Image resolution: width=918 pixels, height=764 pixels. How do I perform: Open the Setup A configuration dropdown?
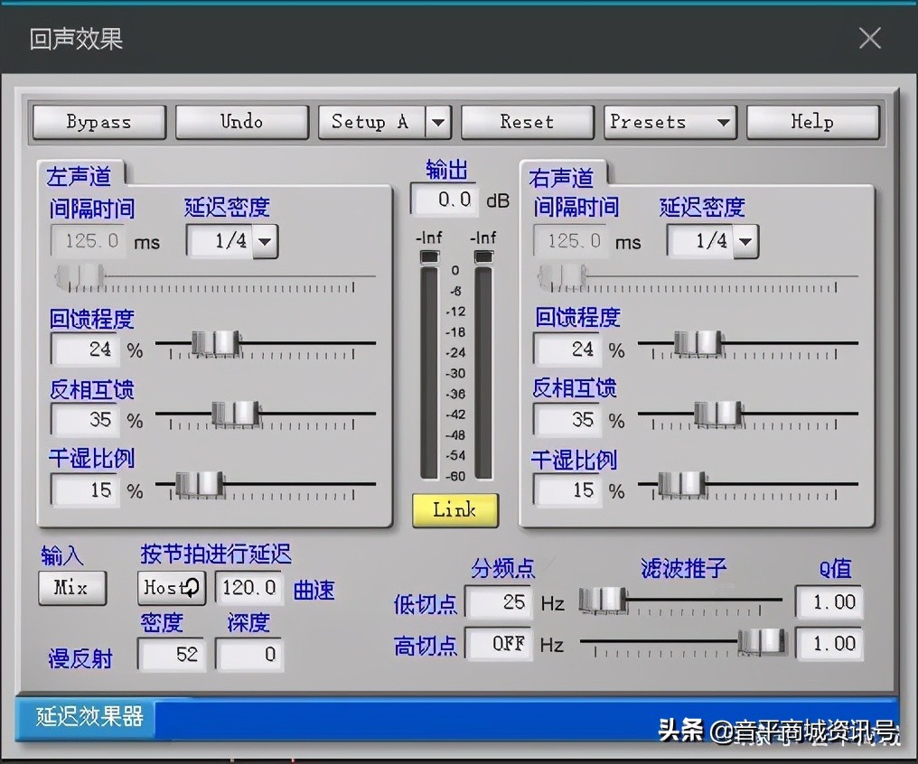tap(384, 121)
